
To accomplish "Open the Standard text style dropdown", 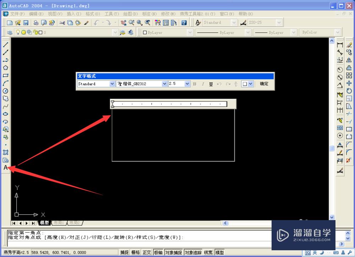I will pyautogui.click(x=112, y=84).
